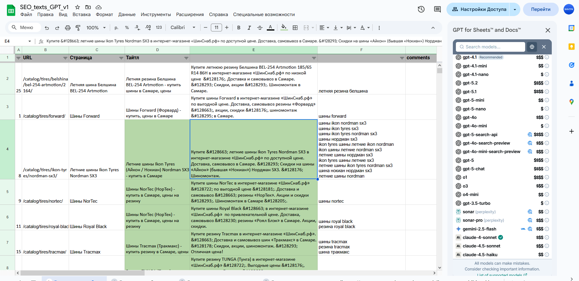Open the Данные menu
579x281 pixels.
coord(127,15)
